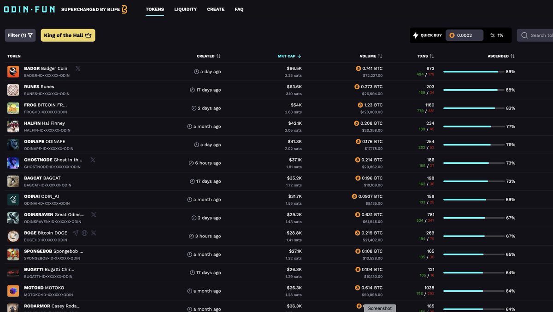Image resolution: width=553 pixels, height=312 pixels.
Task: Open the MOTOKO token row
Action: [x=276, y=291]
